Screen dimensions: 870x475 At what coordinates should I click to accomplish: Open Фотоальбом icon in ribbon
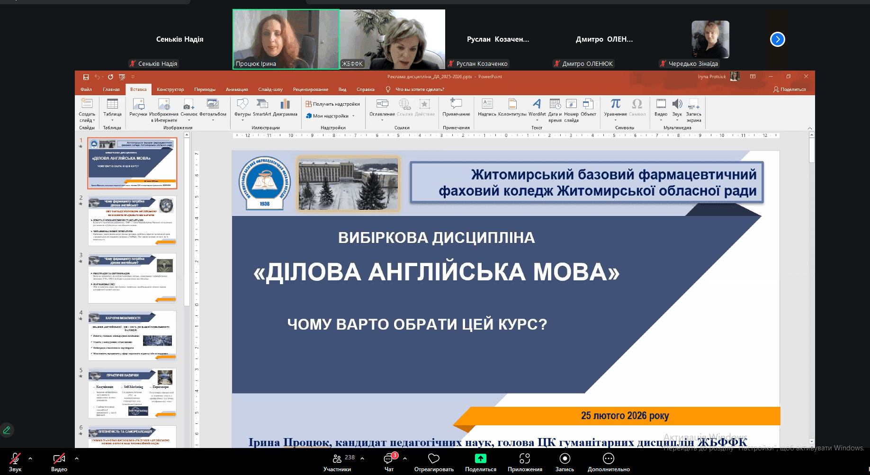tap(213, 109)
